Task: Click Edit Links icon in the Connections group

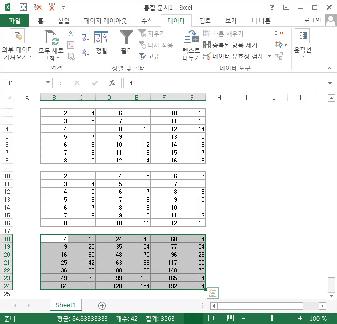Action: [71, 56]
